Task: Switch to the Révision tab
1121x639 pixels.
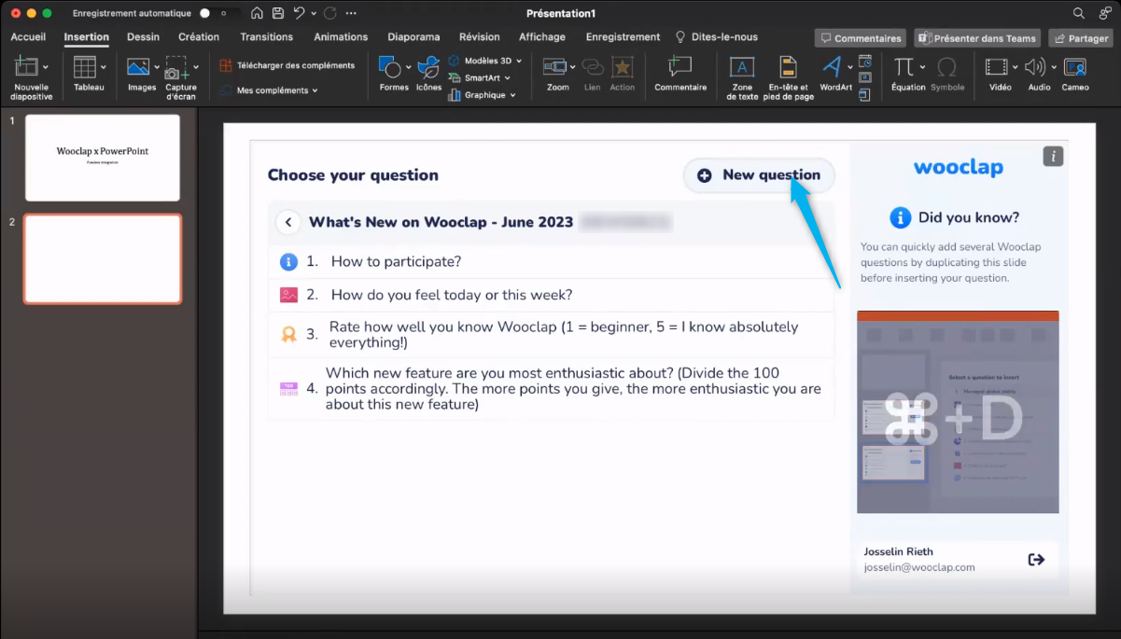Action: point(480,37)
